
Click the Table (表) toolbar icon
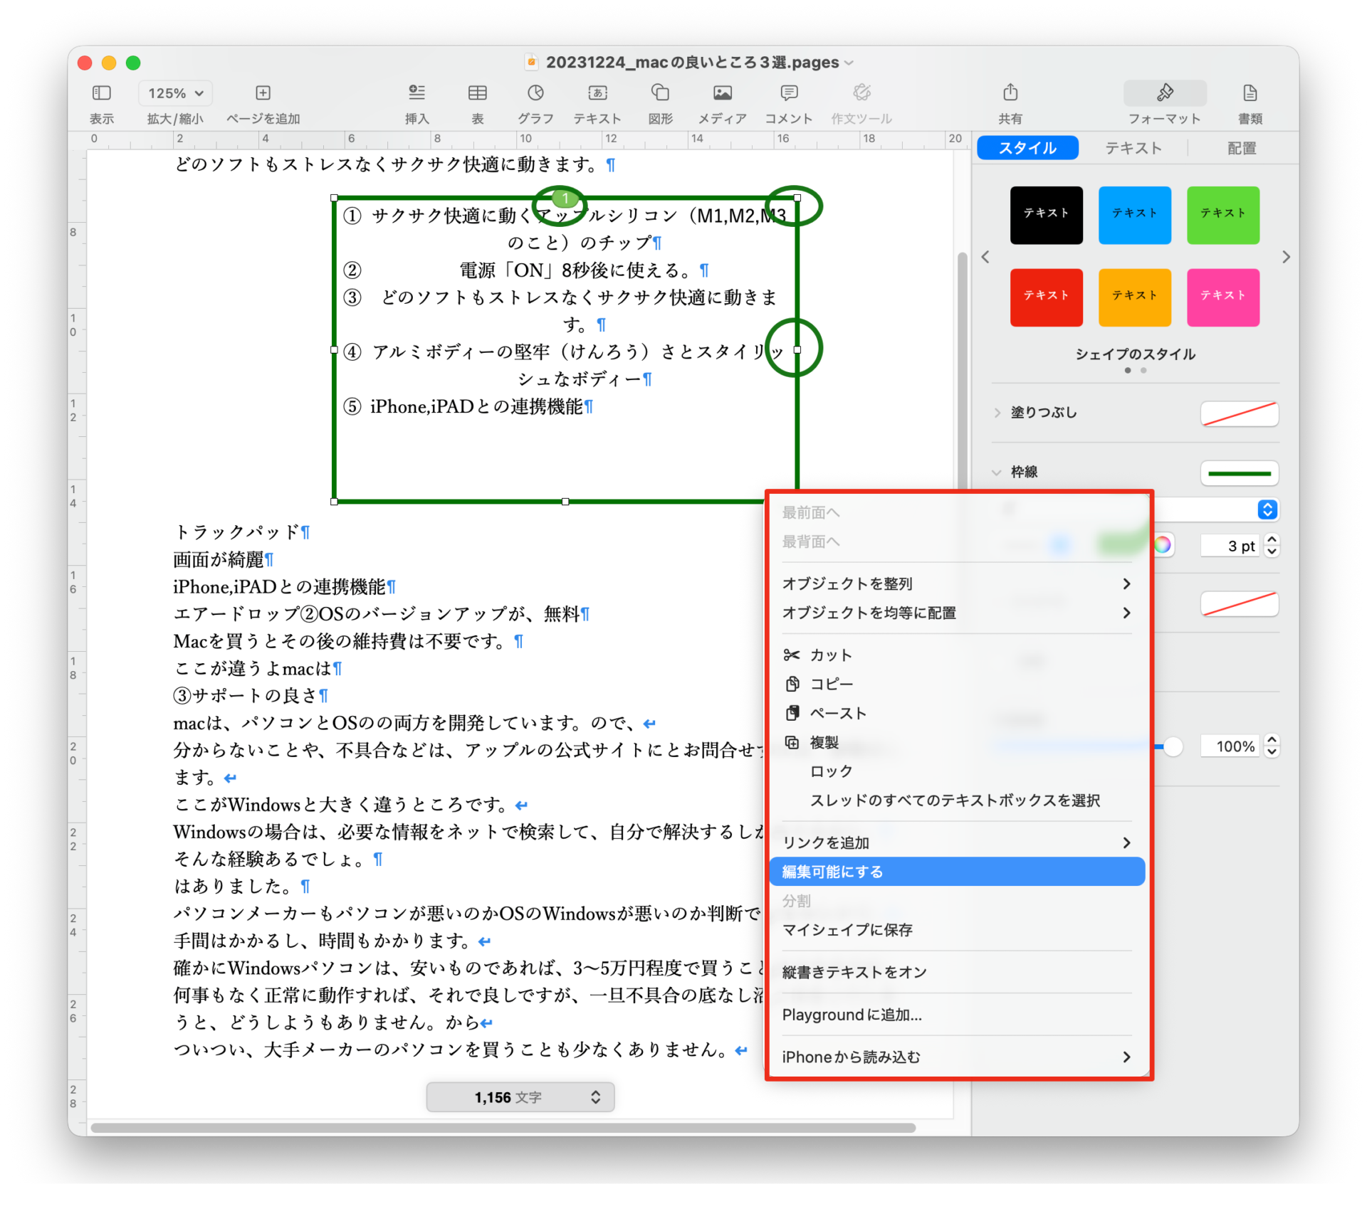pos(477,93)
